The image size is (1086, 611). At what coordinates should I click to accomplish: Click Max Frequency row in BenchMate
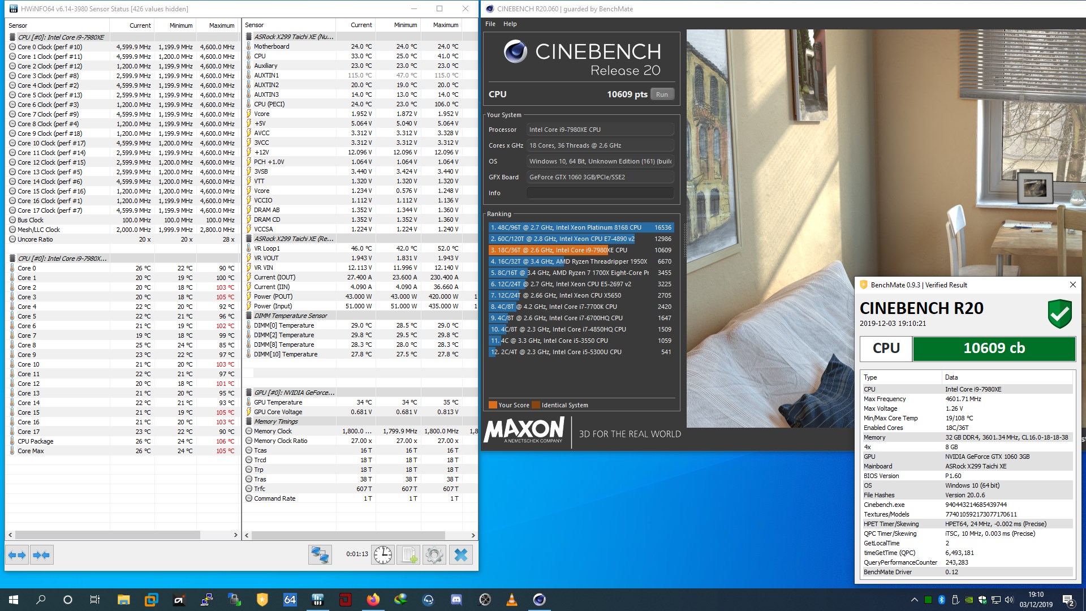pos(967,399)
